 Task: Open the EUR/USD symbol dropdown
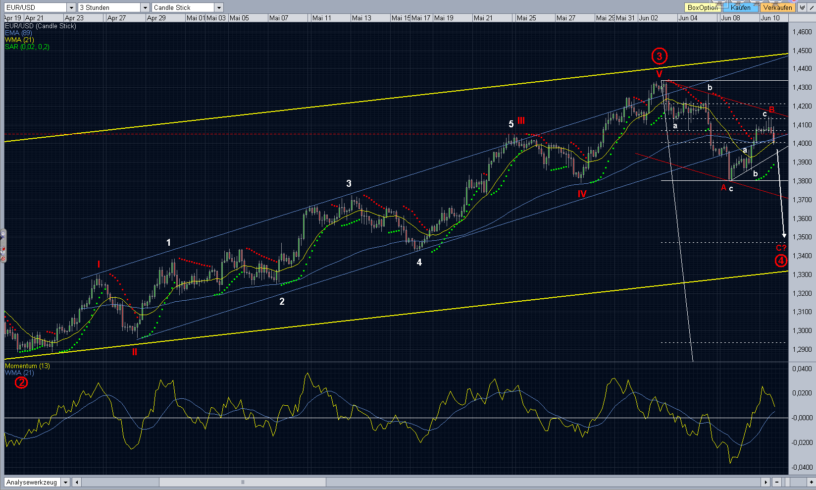click(71, 7)
